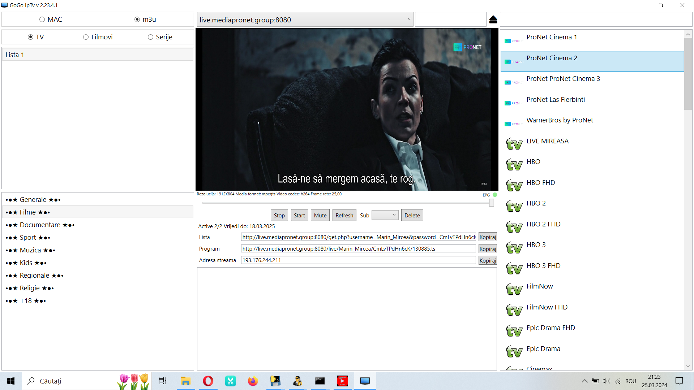This screenshot has height=390, width=694.
Task: Select the Filmovi radio button
Action: 86,37
